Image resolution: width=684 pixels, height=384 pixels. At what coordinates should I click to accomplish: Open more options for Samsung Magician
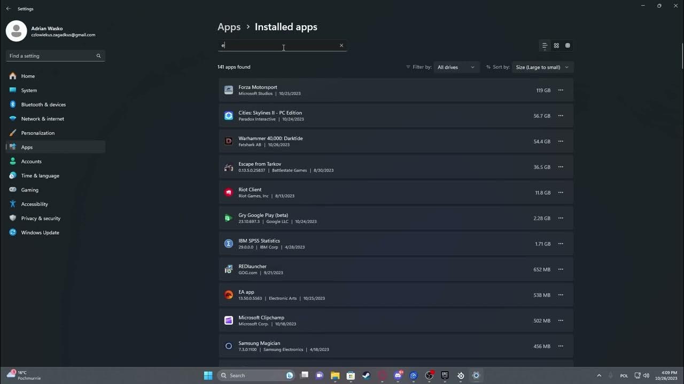(561, 346)
